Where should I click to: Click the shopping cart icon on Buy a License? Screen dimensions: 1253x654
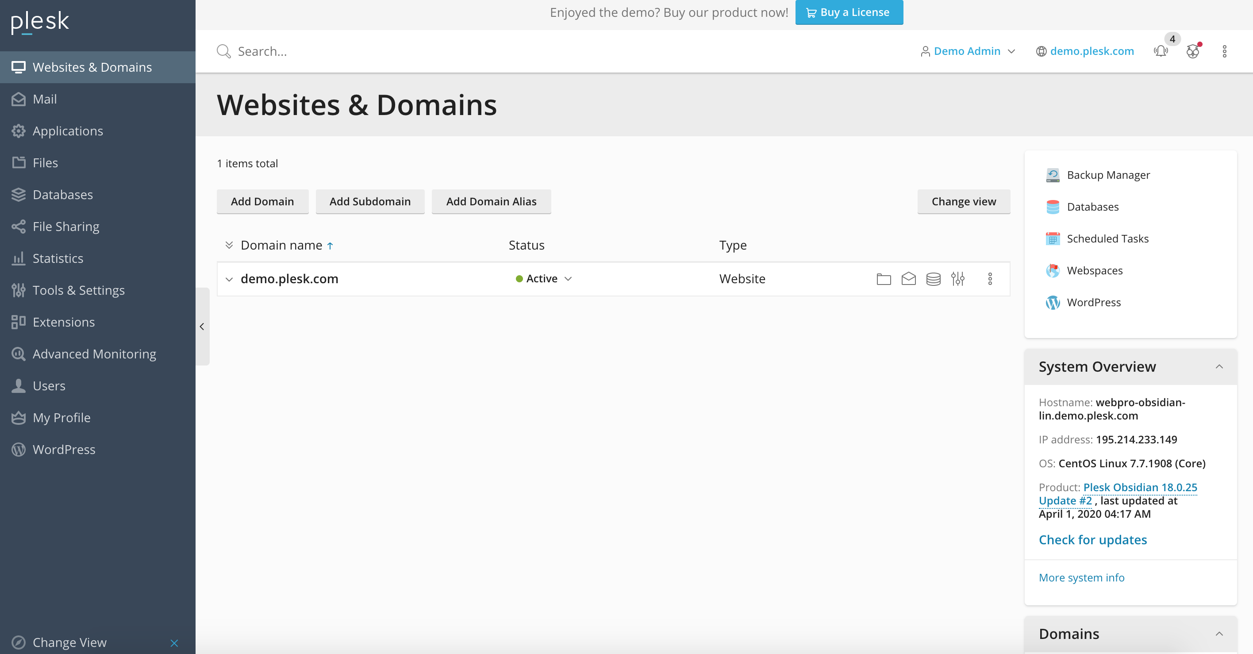click(x=811, y=13)
